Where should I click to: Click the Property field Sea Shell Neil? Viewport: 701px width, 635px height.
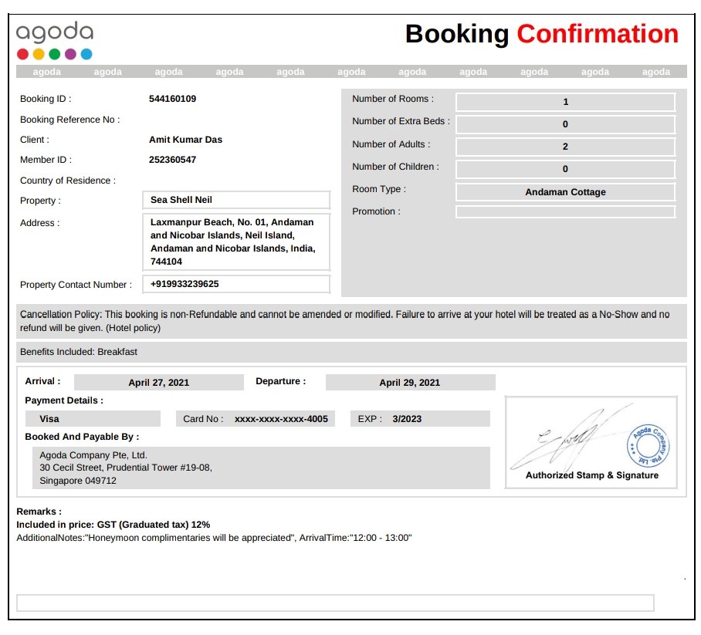(x=236, y=200)
